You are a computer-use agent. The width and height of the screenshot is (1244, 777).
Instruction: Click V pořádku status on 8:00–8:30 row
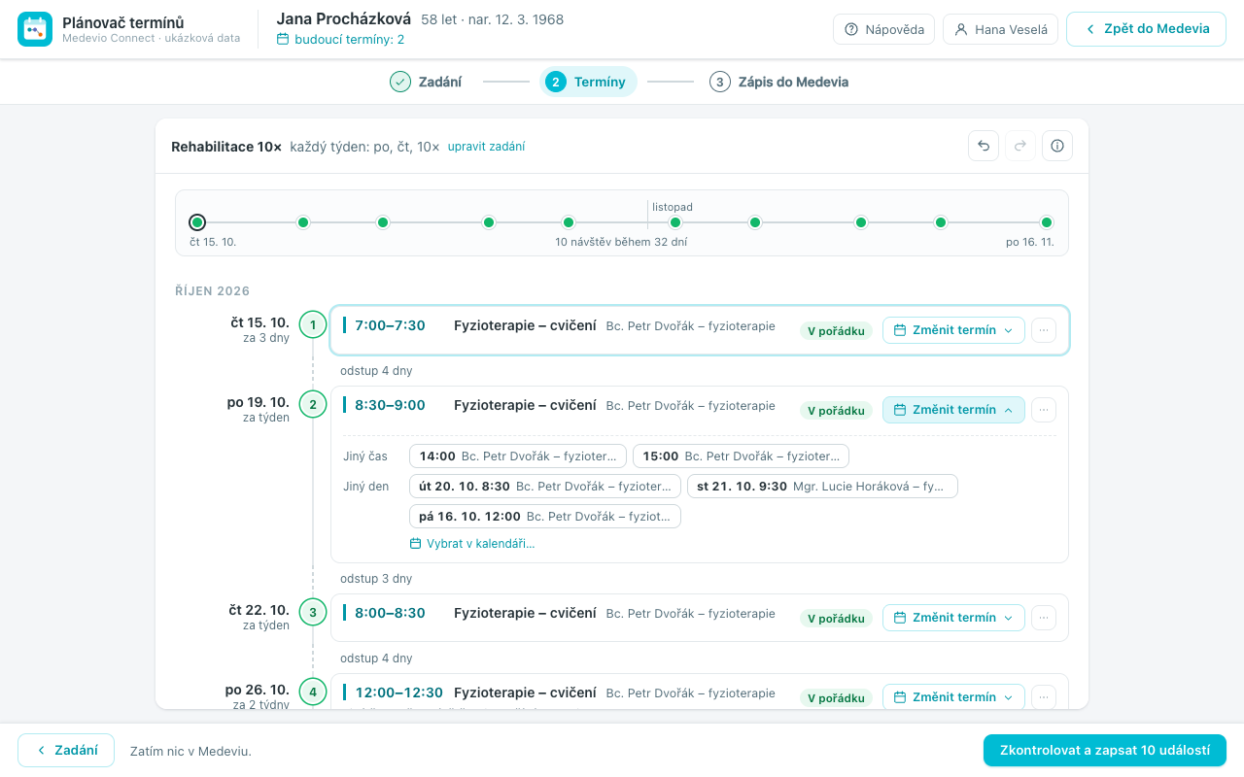click(836, 619)
